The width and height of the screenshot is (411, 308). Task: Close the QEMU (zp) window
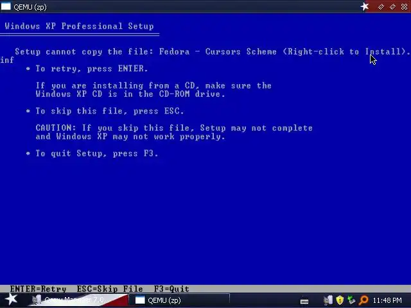pyautogui.click(x=404, y=7)
